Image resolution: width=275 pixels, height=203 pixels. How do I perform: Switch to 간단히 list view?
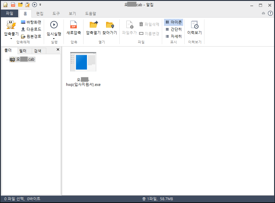click(174, 29)
